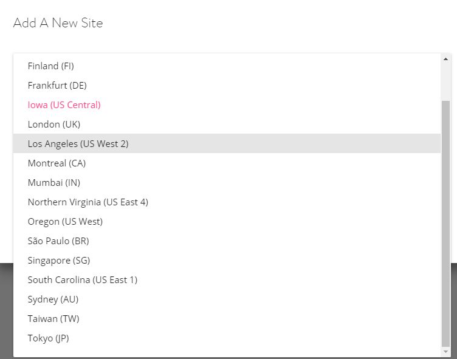Choose Oregon (US West) location
457x359 pixels.
point(65,221)
